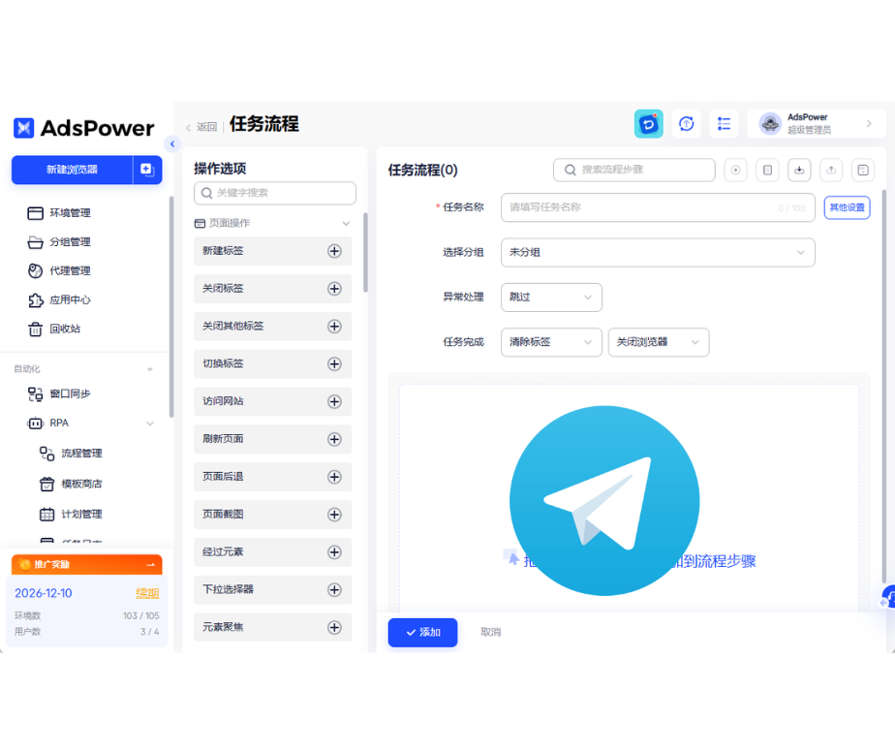Click the plus icon for 页面后退
Image resolution: width=895 pixels, height=754 pixels.
coord(334,477)
